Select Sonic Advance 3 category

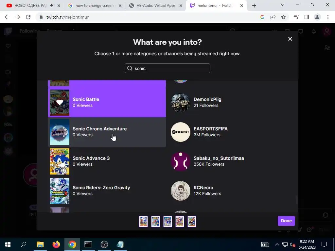click(107, 161)
